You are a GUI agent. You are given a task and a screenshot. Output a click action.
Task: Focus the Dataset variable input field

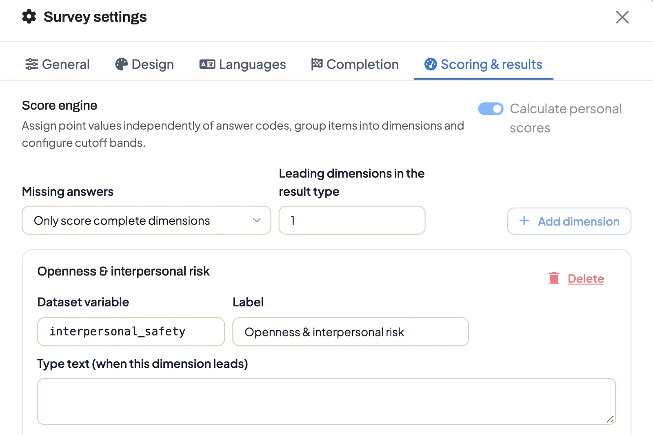pos(131,331)
